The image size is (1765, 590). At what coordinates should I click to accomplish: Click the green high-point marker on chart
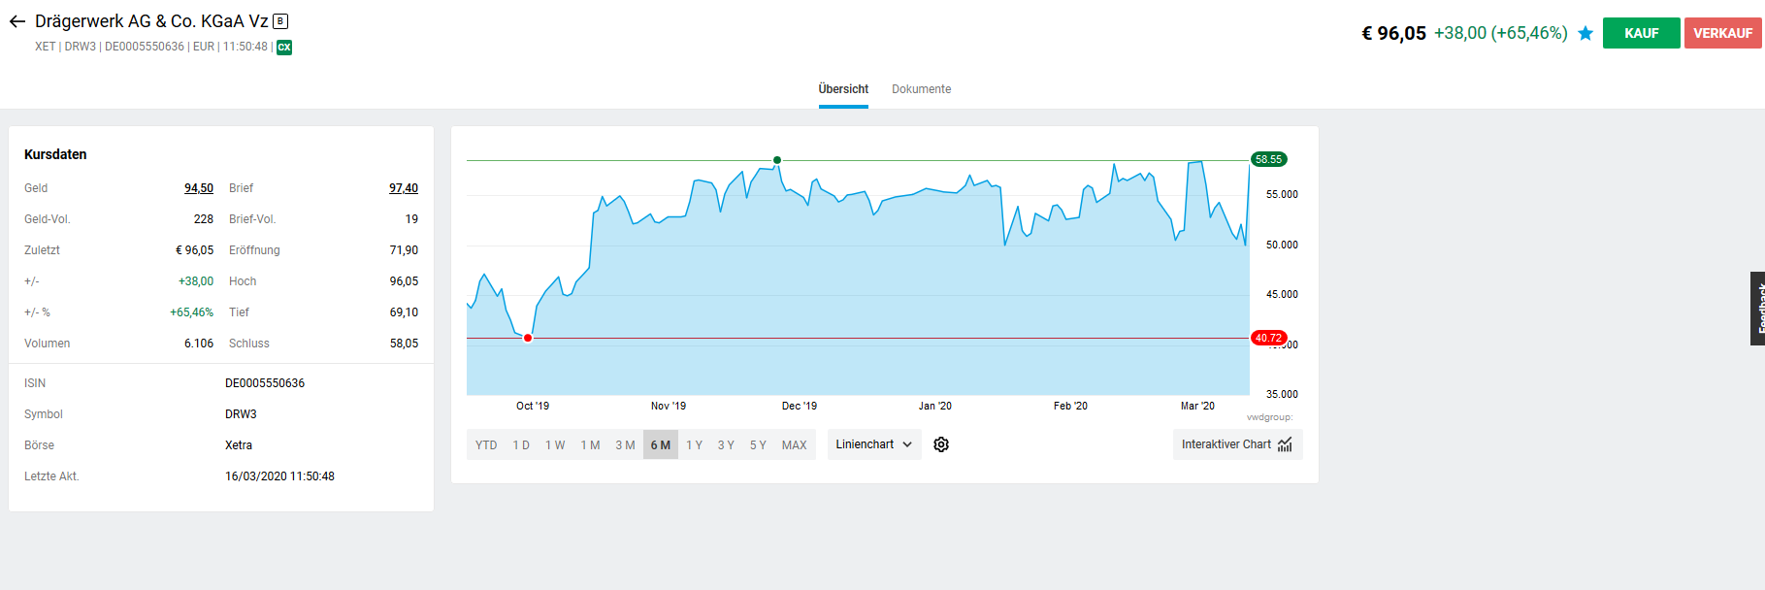click(777, 160)
